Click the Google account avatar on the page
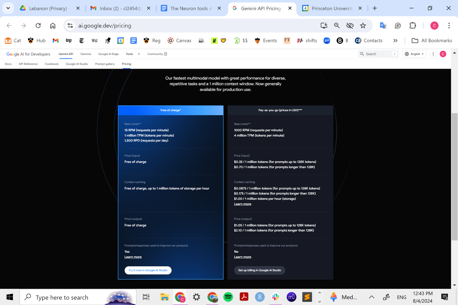Screen dimensions: 458x305 443,54
